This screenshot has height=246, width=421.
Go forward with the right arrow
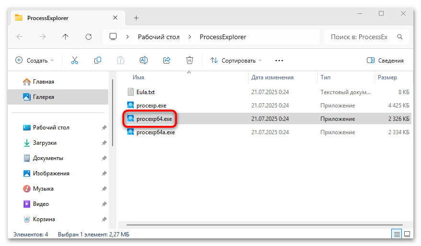tap(43, 37)
